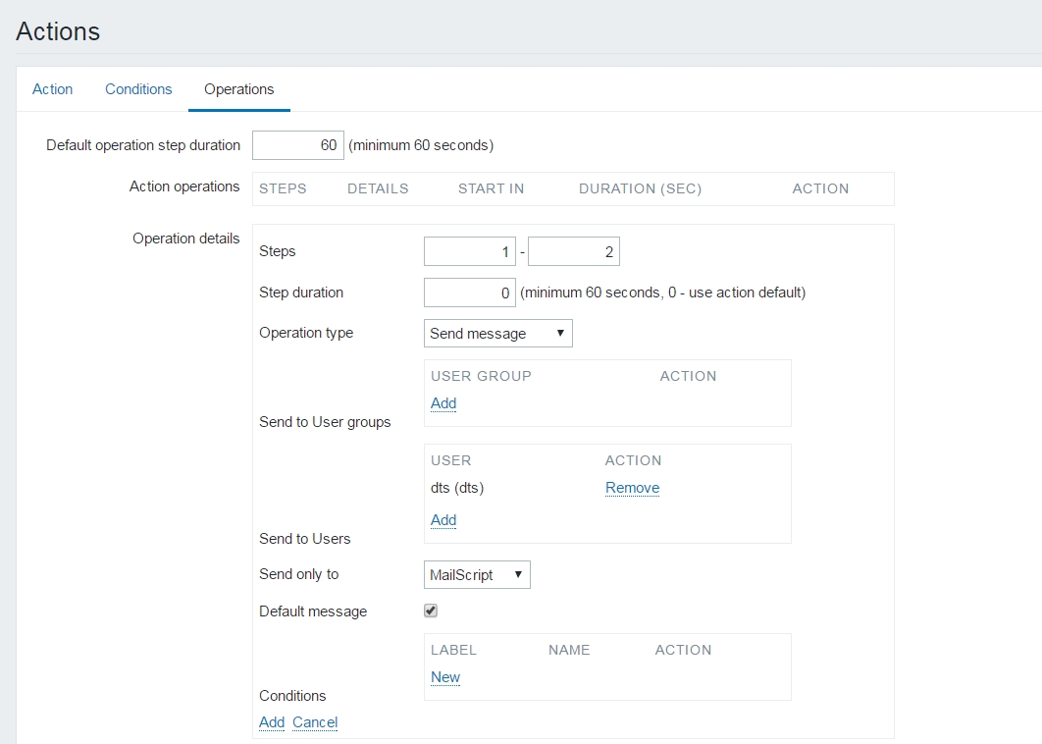This screenshot has height=744, width=1042.
Task: Open the Send only to MailScript dropdown
Action: 477,574
